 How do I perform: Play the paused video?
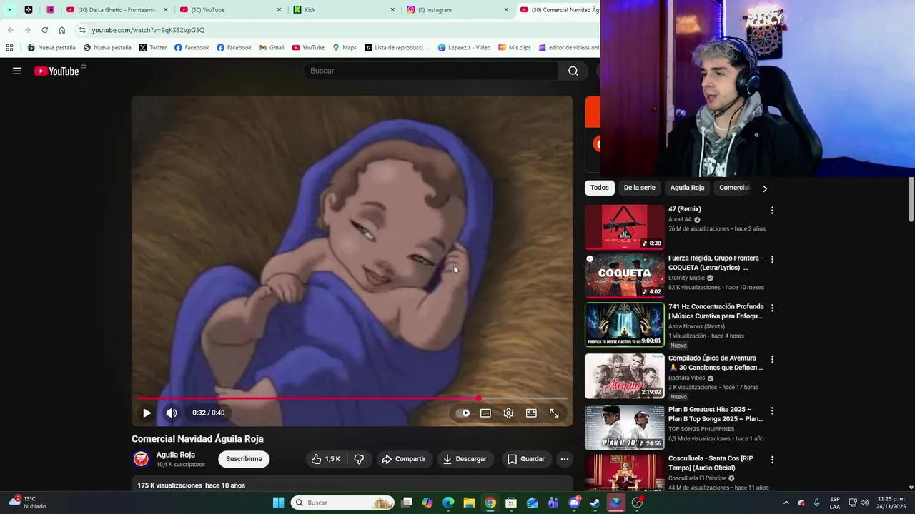[147, 413]
